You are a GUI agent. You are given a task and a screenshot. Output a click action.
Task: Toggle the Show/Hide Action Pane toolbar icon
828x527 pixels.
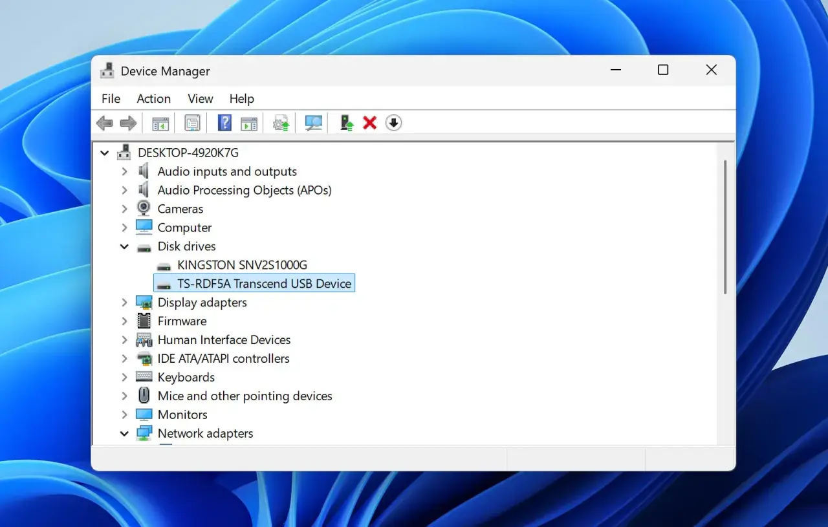tap(249, 123)
